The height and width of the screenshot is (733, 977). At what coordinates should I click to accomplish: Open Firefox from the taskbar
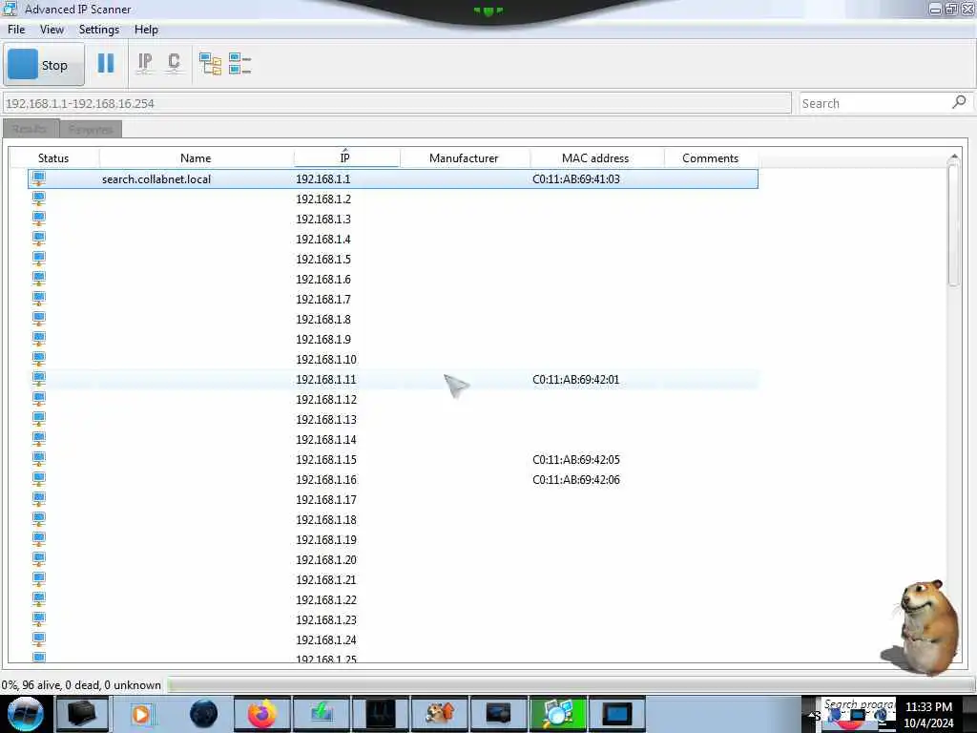262,714
